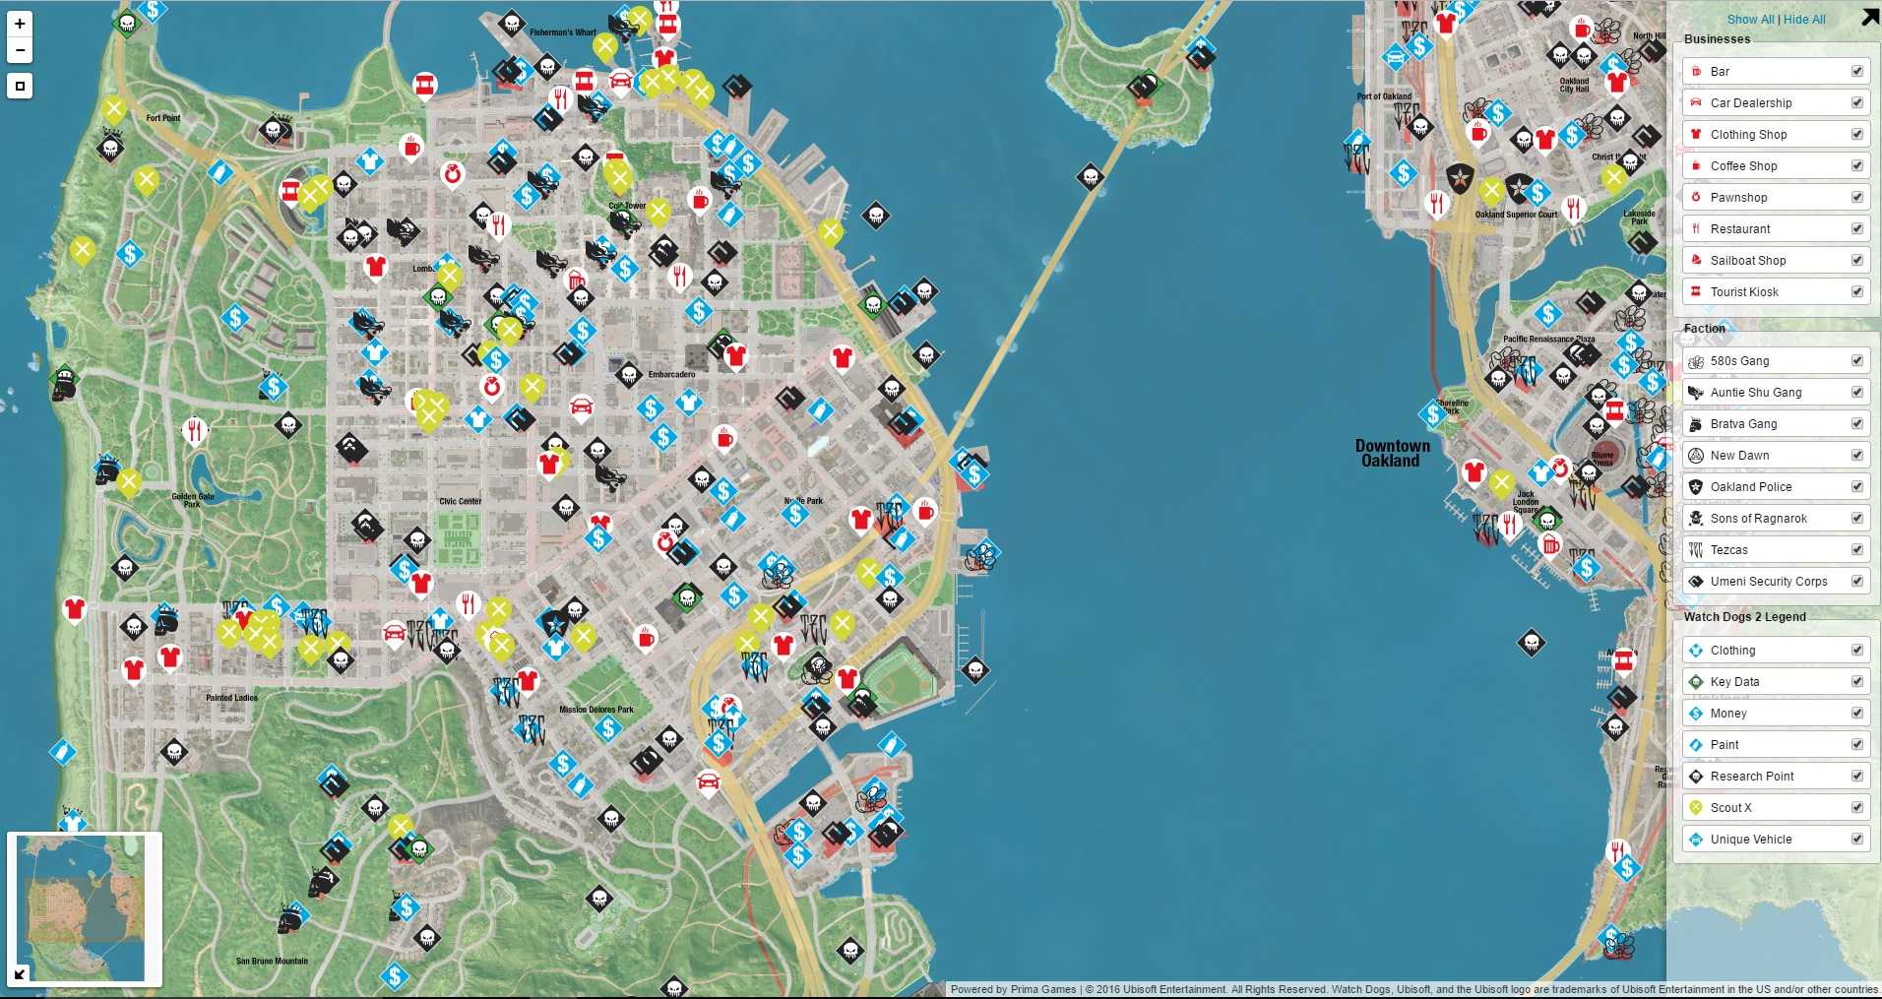Click the Sons of Ragnarok row label
Viewport: 1882px width, 999px height.
coord(1758,519)
